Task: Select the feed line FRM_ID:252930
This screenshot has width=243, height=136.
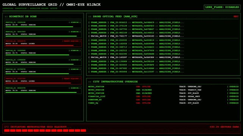Action: 136,40
